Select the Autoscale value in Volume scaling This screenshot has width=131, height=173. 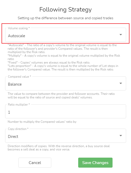pyautogui.click(x=17, y=36)
